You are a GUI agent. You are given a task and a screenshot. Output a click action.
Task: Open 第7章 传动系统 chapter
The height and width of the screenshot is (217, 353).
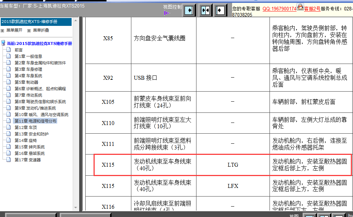coord(28,95)
